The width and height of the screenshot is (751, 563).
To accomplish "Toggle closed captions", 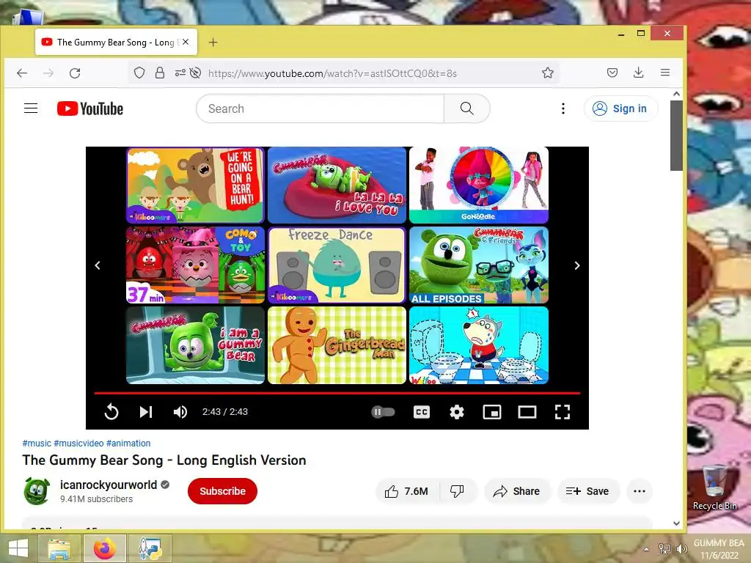I will point(422,412).
